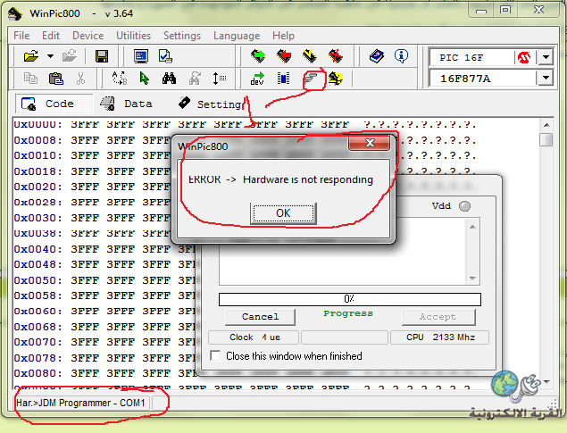This screenshot has width=567, height=433.
Task: Click the A to B replace icon
Action: tap(120, 78)
